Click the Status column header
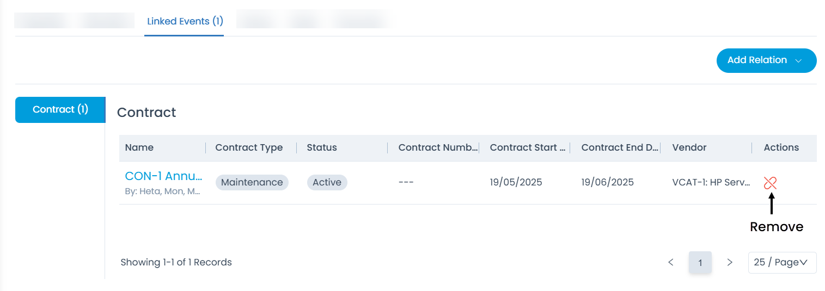The height and width of the screenshot is (291, 825). pyautogui.click(x=322, y=147)
